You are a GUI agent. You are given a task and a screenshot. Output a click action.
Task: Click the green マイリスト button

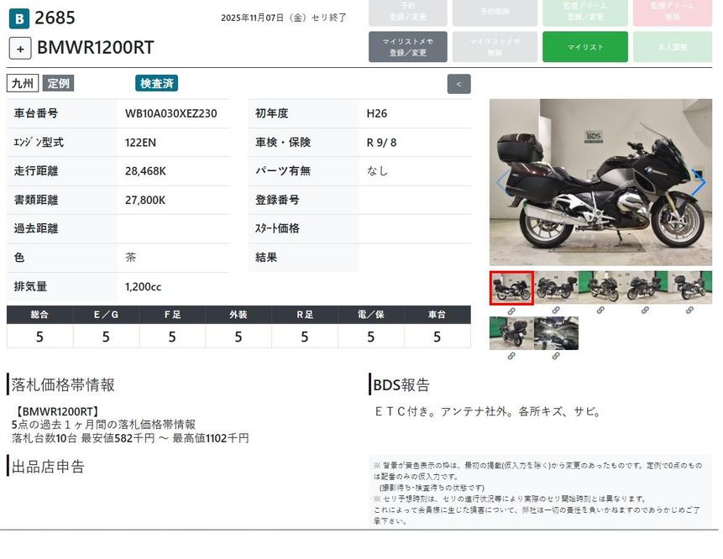(x=584, y=47)
